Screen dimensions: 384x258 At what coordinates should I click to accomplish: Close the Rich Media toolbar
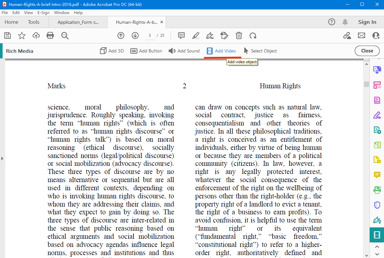pos(367,51)
